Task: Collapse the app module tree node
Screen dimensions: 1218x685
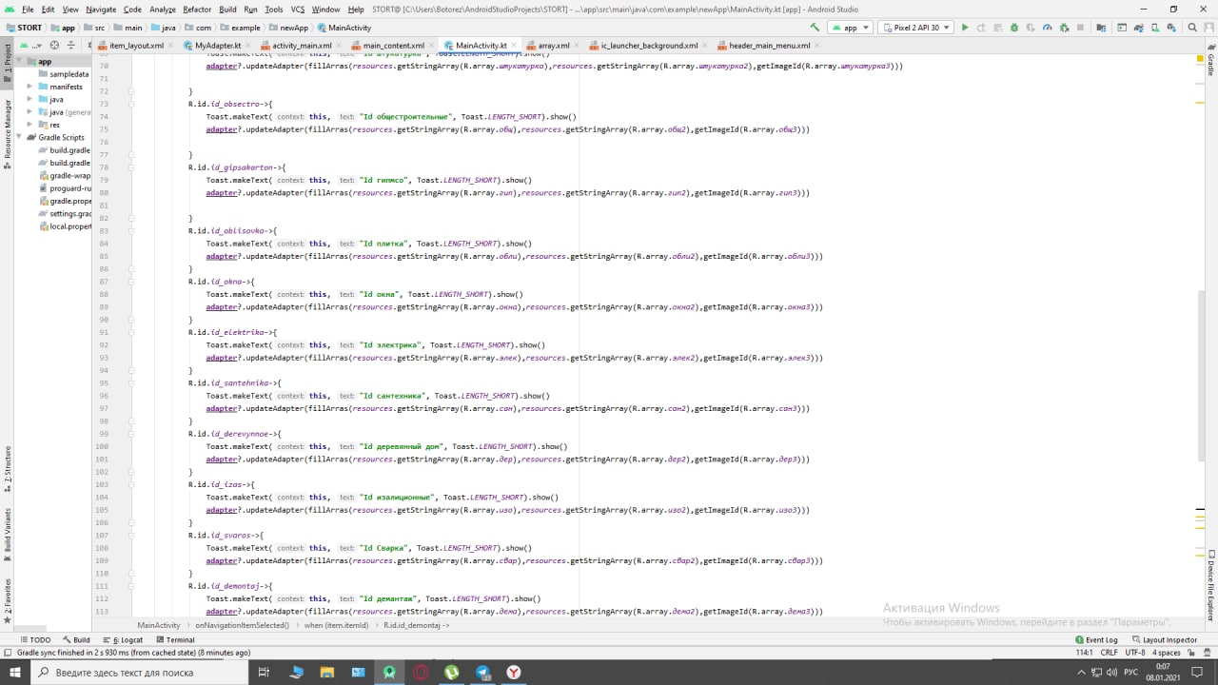Action: 20,62
